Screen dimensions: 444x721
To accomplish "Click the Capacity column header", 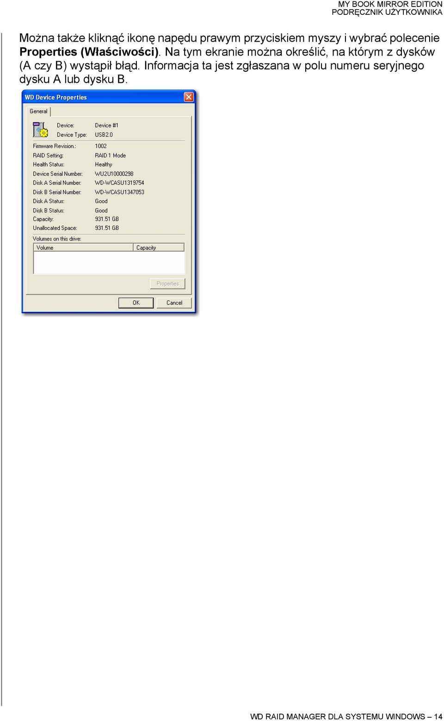I will coord(159,248).
